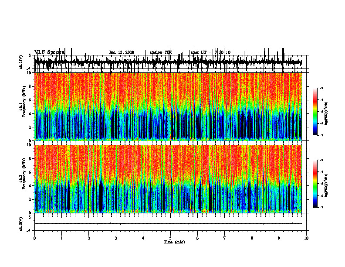Click the ch.2 "Frequency (kHz)" axis label
The width and height of the screenshot is (345, 267).
tap(24, 174)
